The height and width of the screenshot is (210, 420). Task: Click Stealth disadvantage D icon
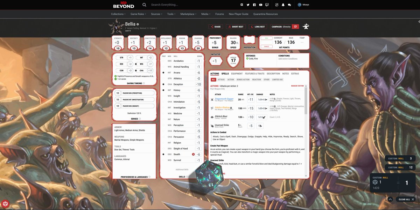tap(193, 154)
